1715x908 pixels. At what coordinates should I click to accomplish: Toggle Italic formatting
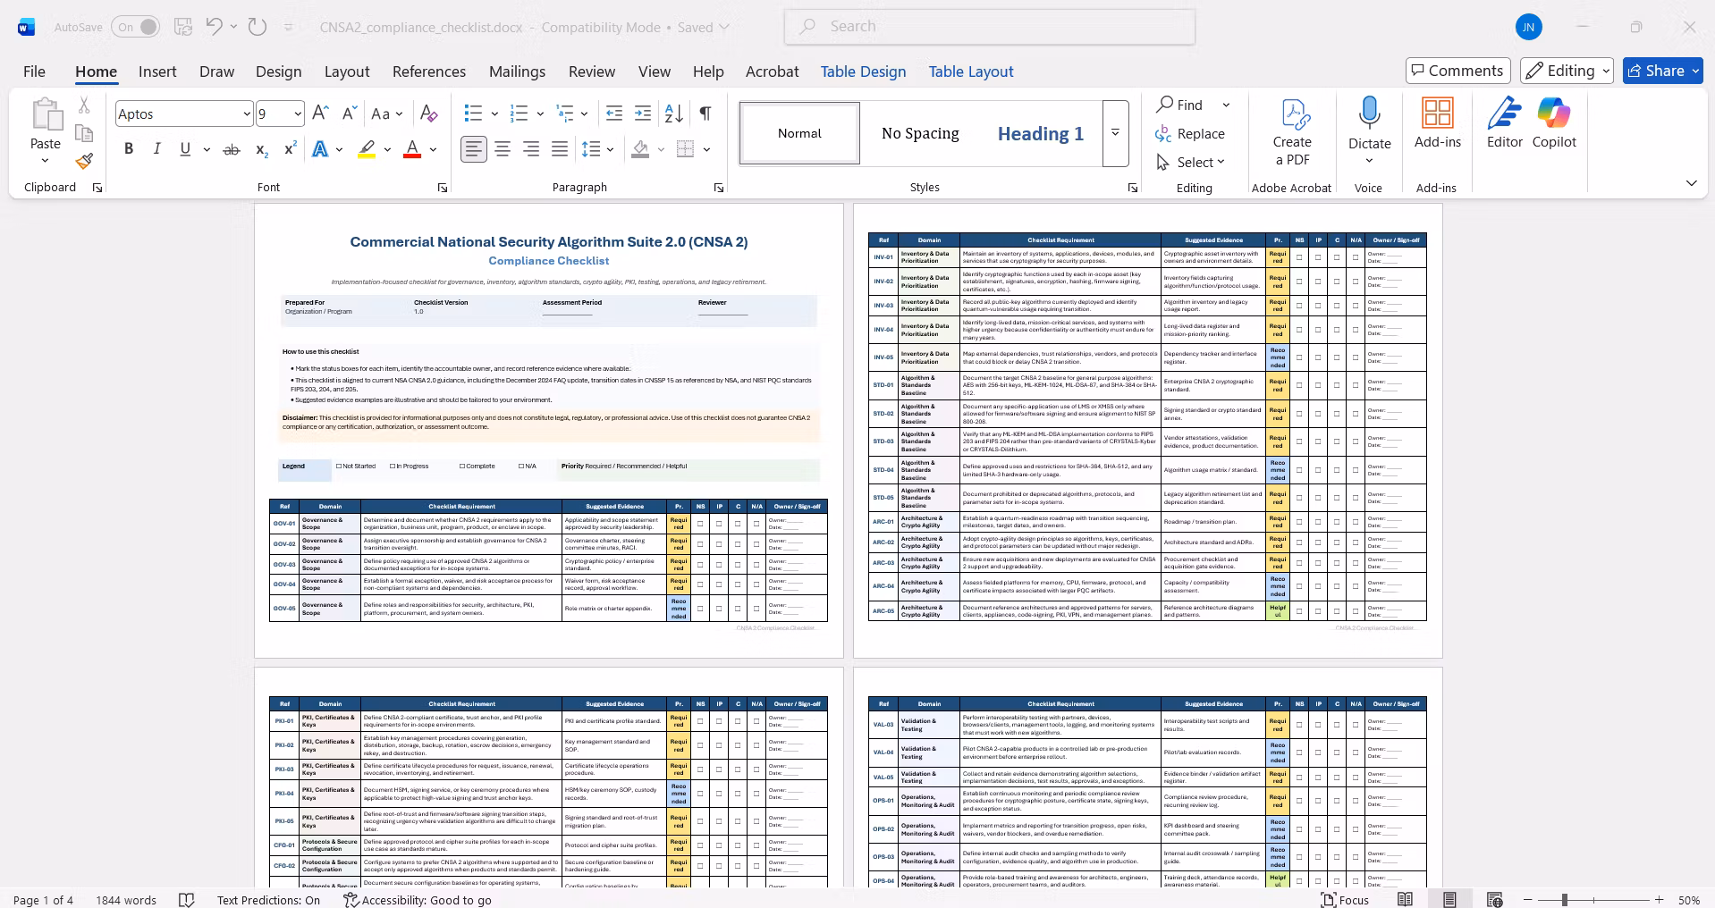156,149
